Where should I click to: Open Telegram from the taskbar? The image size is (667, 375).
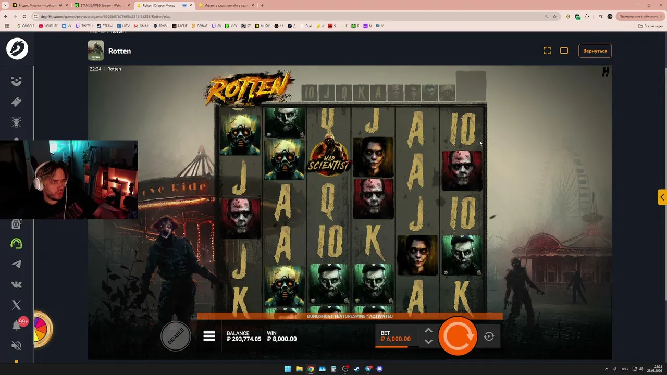[x=368, y=369]
